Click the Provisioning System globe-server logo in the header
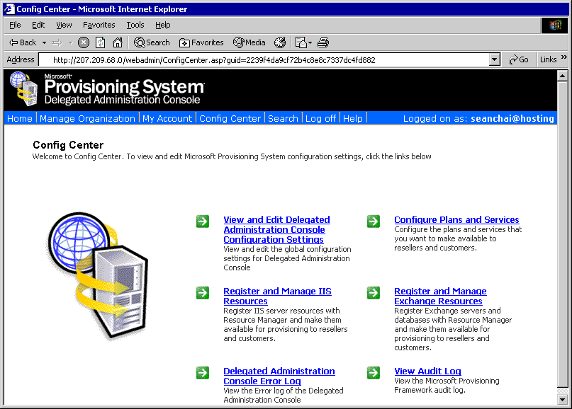Screen dimensions: 572x409 click(x=23, y=89)
